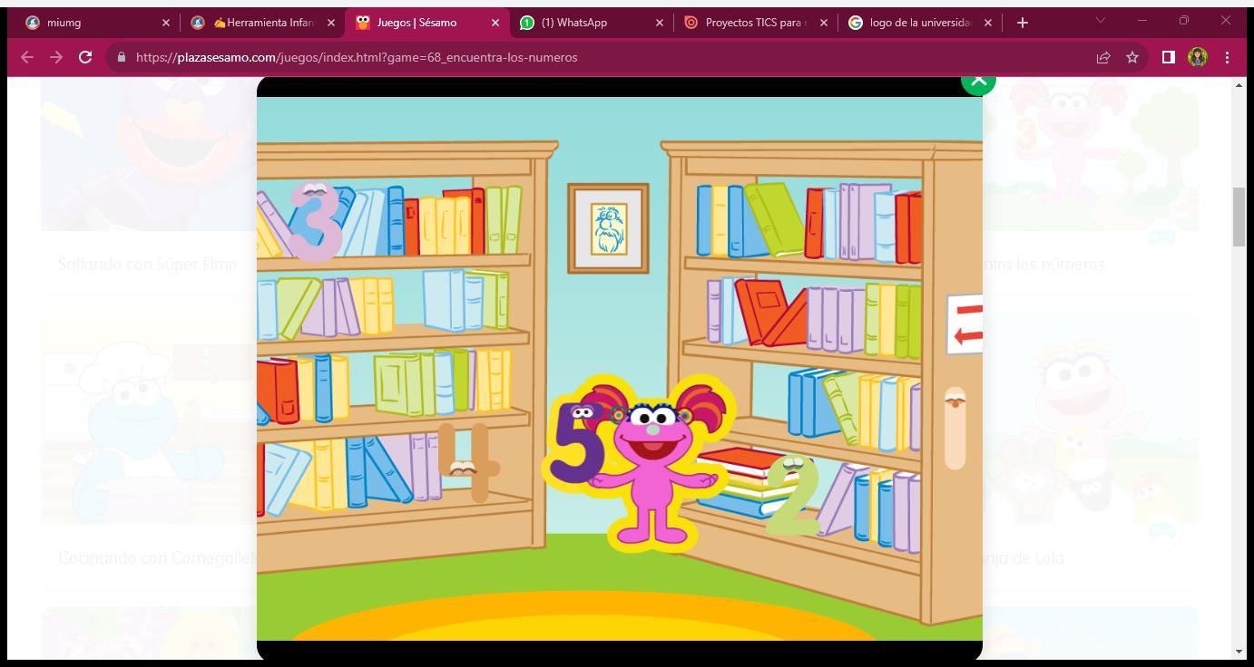Select the green number 2 on the shelf
The height and width of the screenshot is (667, 1254).
click(793, 495)
